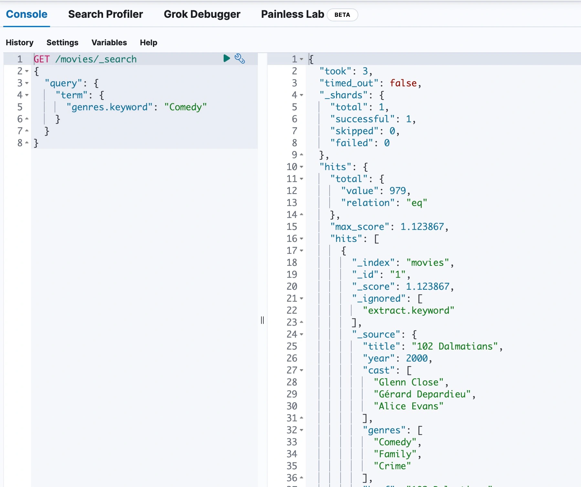Open the Variables dialog
The width and height of the screenshot is (581, 487).
109,43
